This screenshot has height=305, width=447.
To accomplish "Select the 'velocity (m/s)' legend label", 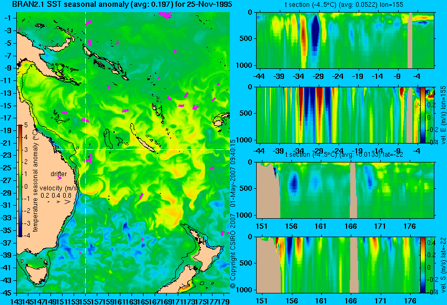I will coord(58,188).
